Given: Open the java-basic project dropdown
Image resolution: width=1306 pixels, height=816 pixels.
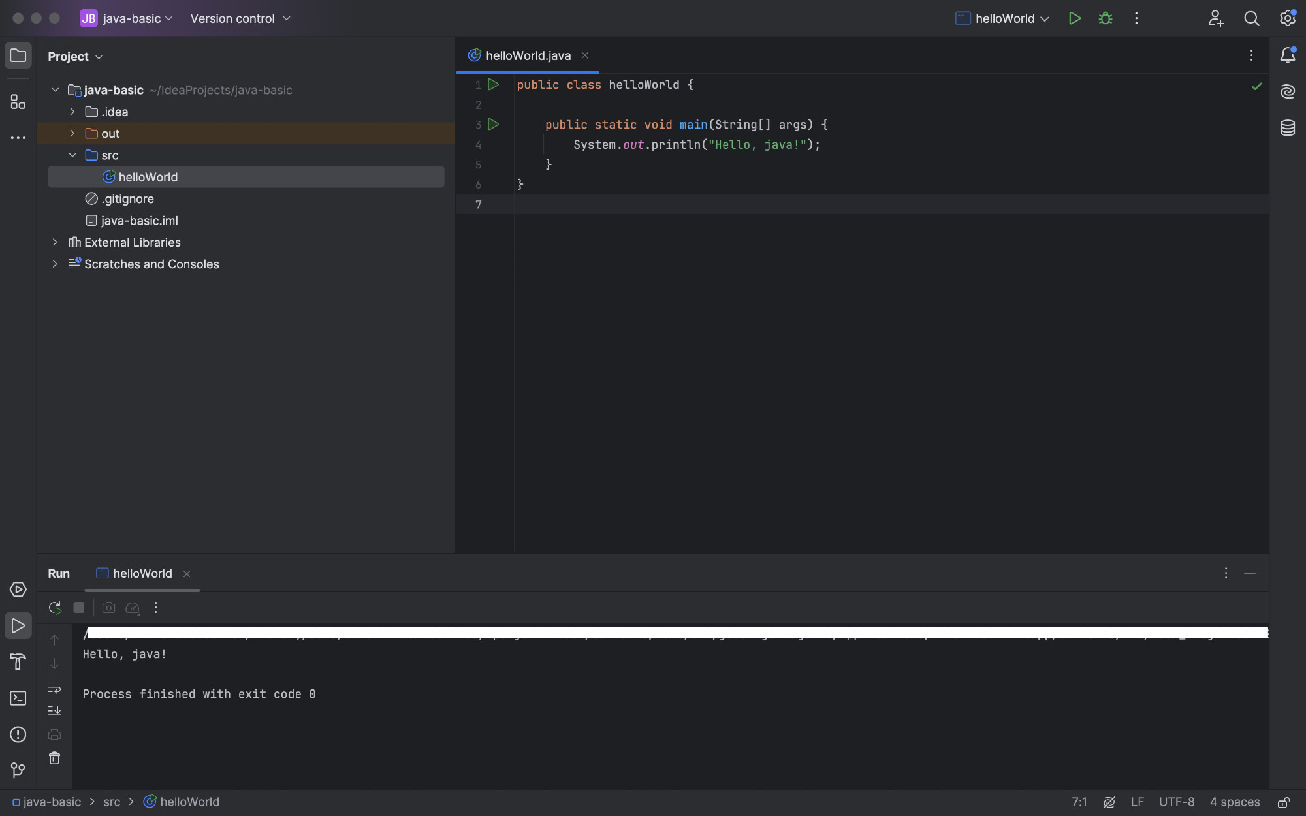Looking at the screenshot, I should 127,18.
